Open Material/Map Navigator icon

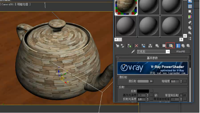pyautogui.click(x=190, y=39)
